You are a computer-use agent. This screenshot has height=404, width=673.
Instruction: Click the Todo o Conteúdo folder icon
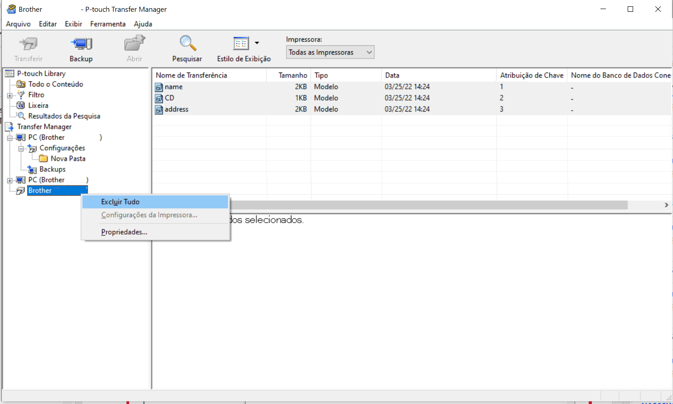(x=21, y=84)
